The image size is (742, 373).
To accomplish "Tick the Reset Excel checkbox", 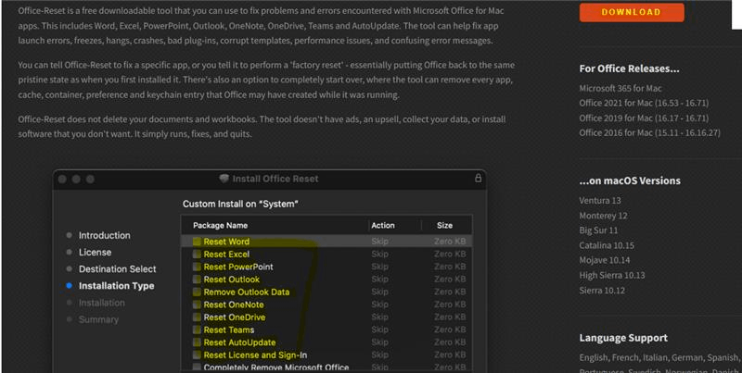I will [x=197, y=255].
